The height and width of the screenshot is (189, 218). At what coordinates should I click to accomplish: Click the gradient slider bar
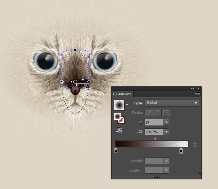[x=152, y=144]
